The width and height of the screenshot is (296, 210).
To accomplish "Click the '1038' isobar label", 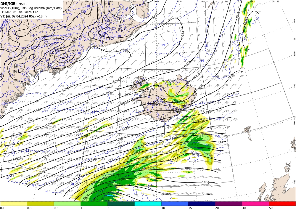I will click(17, 81).
